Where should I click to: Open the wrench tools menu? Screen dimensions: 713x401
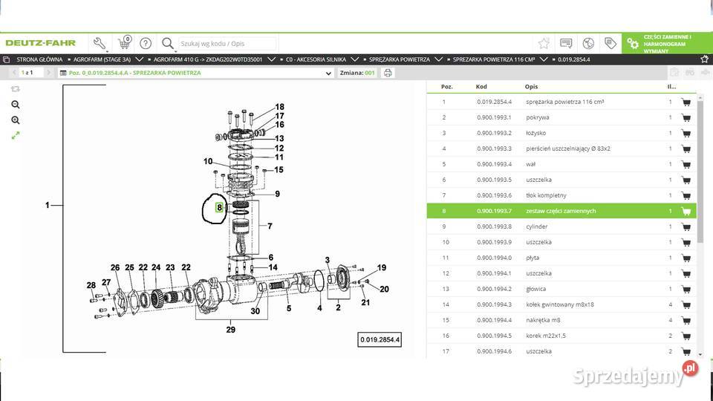click(x=100, y=43)
